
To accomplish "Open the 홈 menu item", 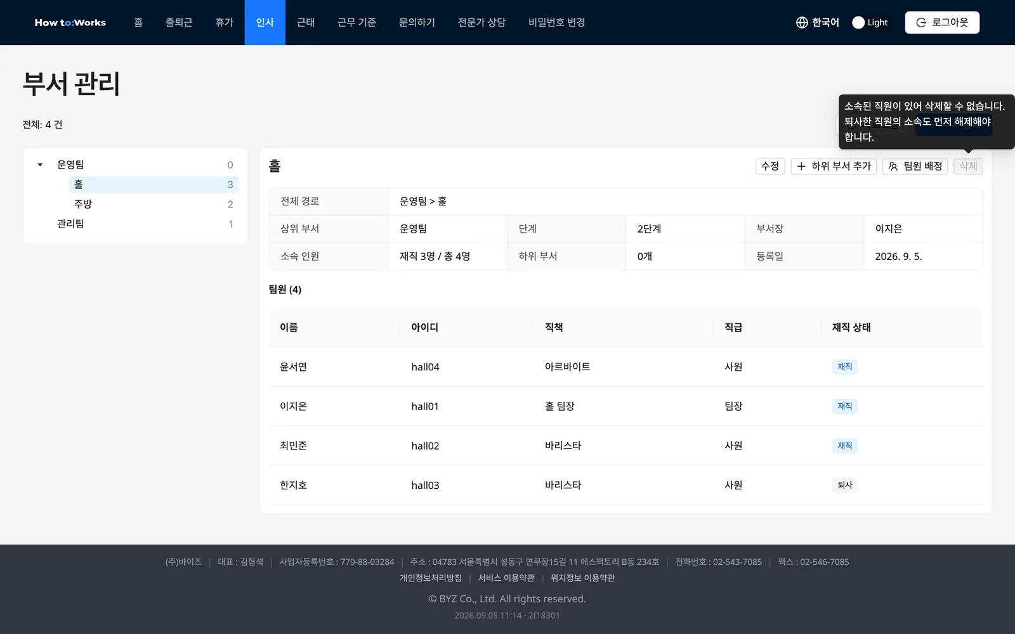I will tap(138, 23).
